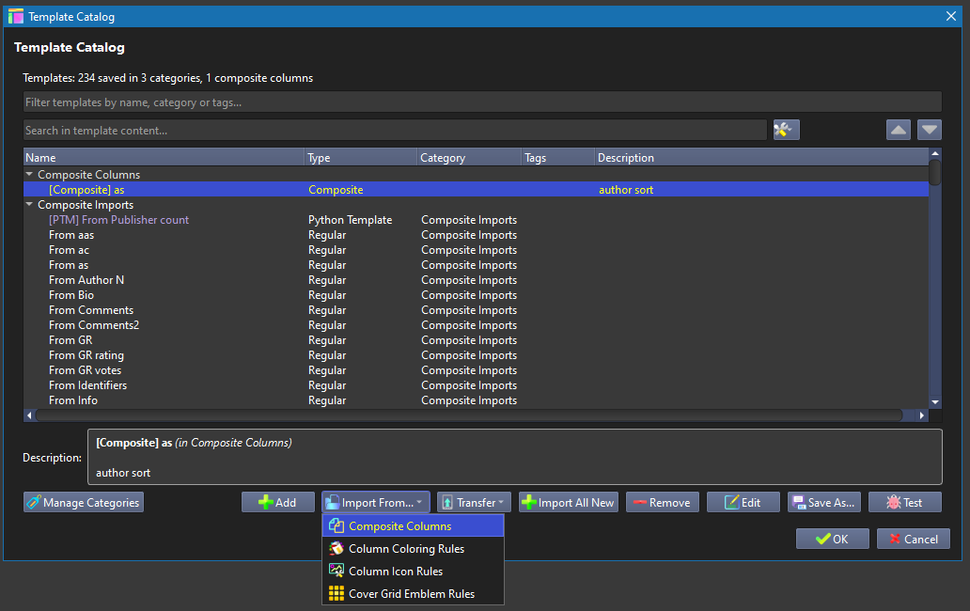The image size is (970, 611).
Task: Open the Transfer dropdown button
Action: (474, 502)
